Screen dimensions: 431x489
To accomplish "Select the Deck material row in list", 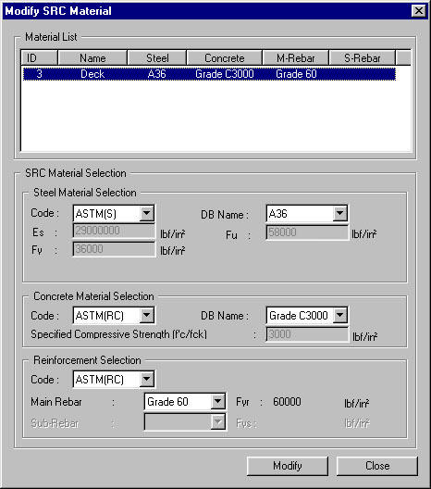I will click(x=209, y=74).
